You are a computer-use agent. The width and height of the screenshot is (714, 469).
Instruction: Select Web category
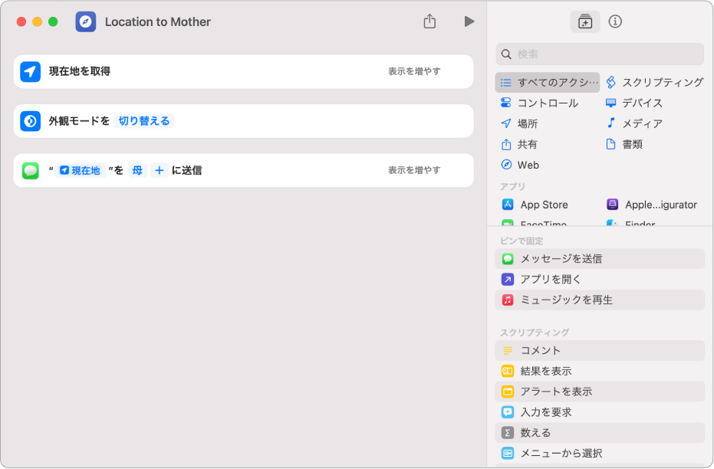pyautogui.click(x=519, y=165)
